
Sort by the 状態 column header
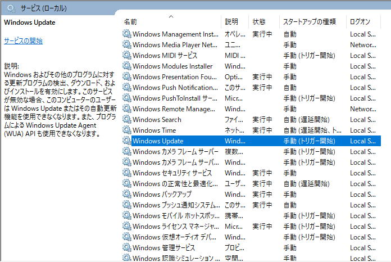coord(259,22)
